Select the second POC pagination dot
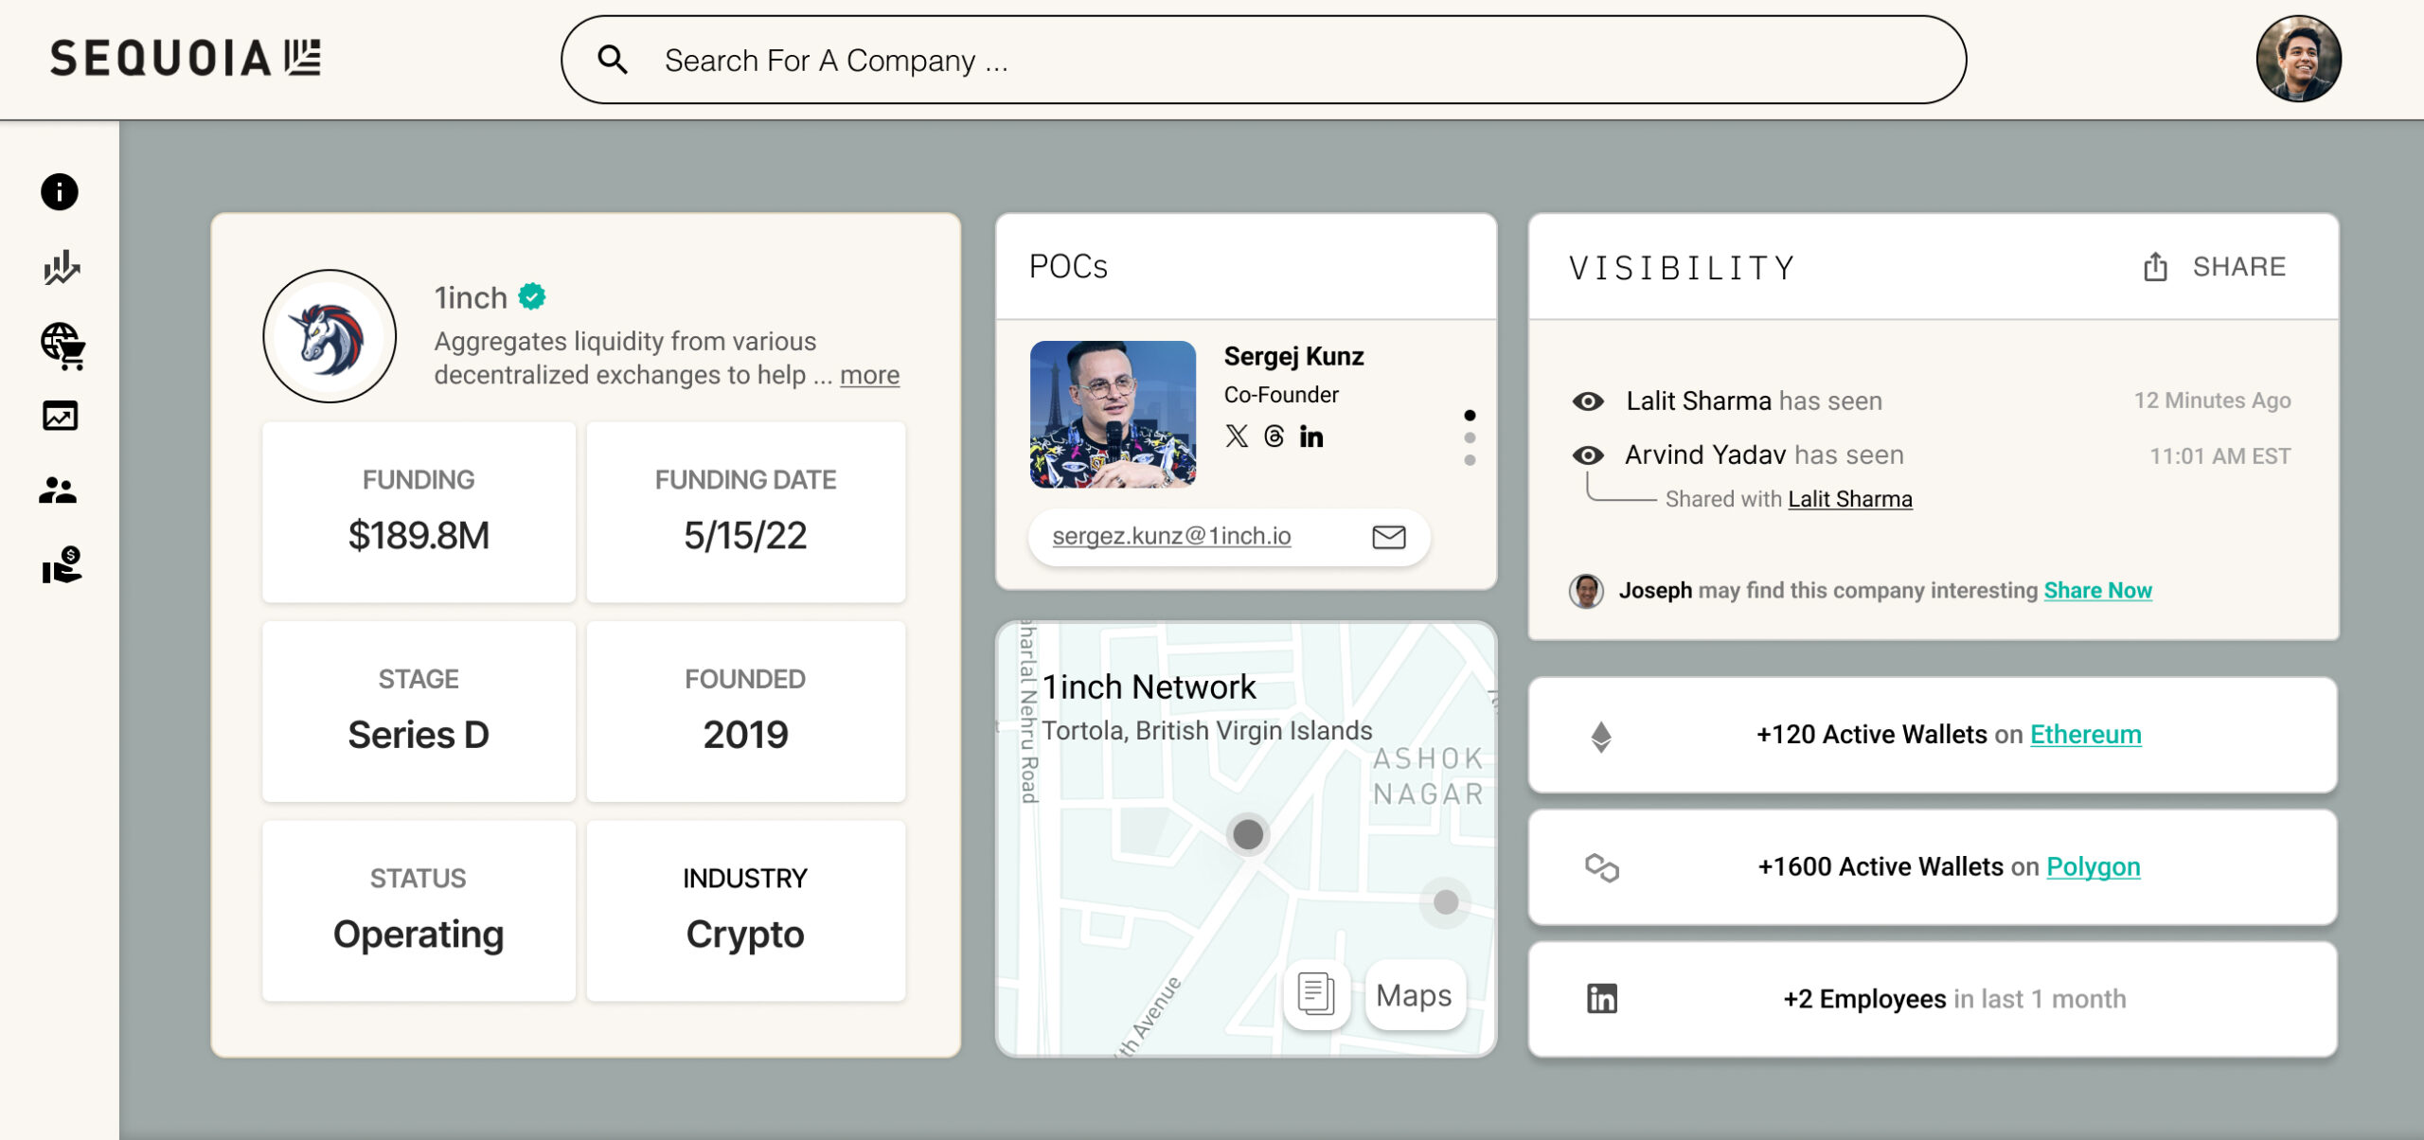Screen dimensions: 2424x1140 point(1470,437)
